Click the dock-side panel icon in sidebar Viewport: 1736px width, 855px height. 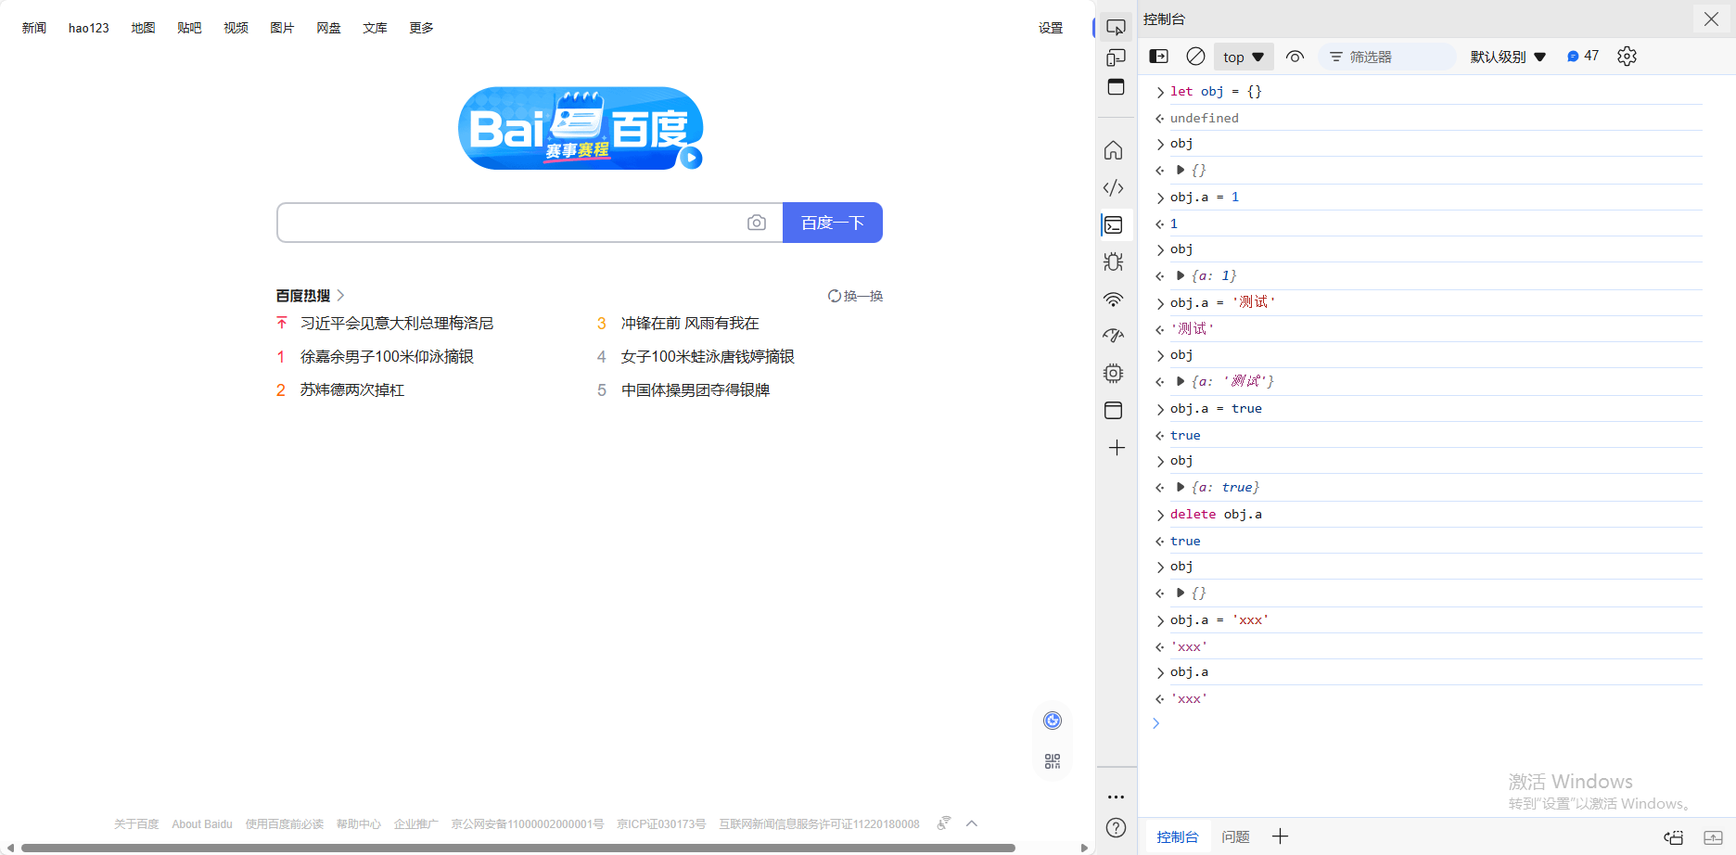1116,87
